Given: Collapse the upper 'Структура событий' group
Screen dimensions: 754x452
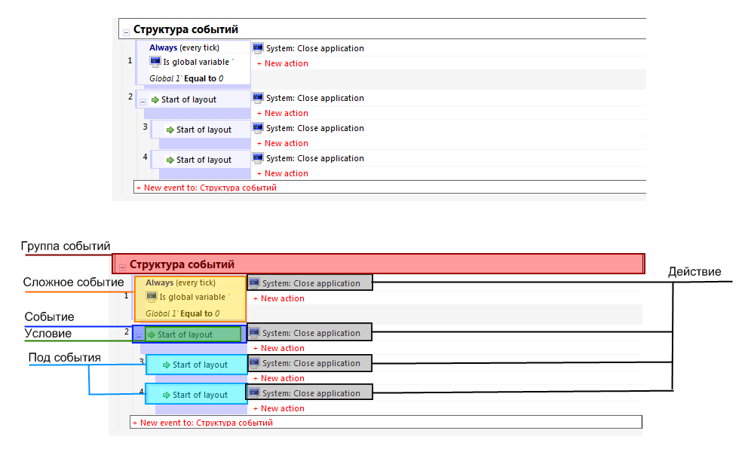Looking at the screenshot, I should pos(126,32).
